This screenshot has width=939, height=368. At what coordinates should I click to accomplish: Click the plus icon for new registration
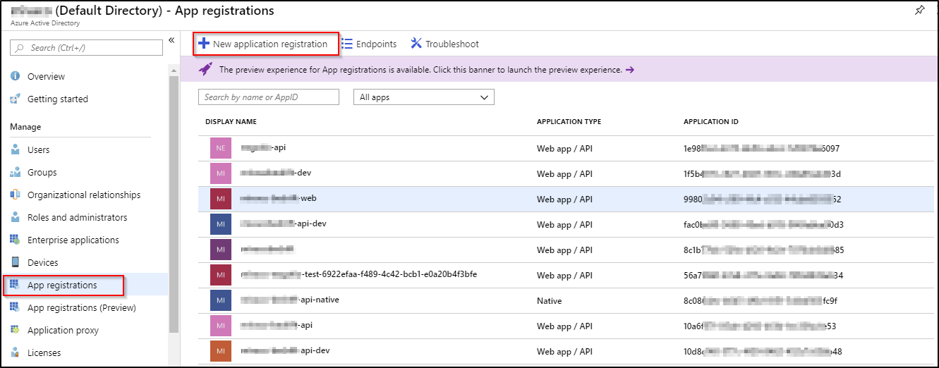(204, 44)
